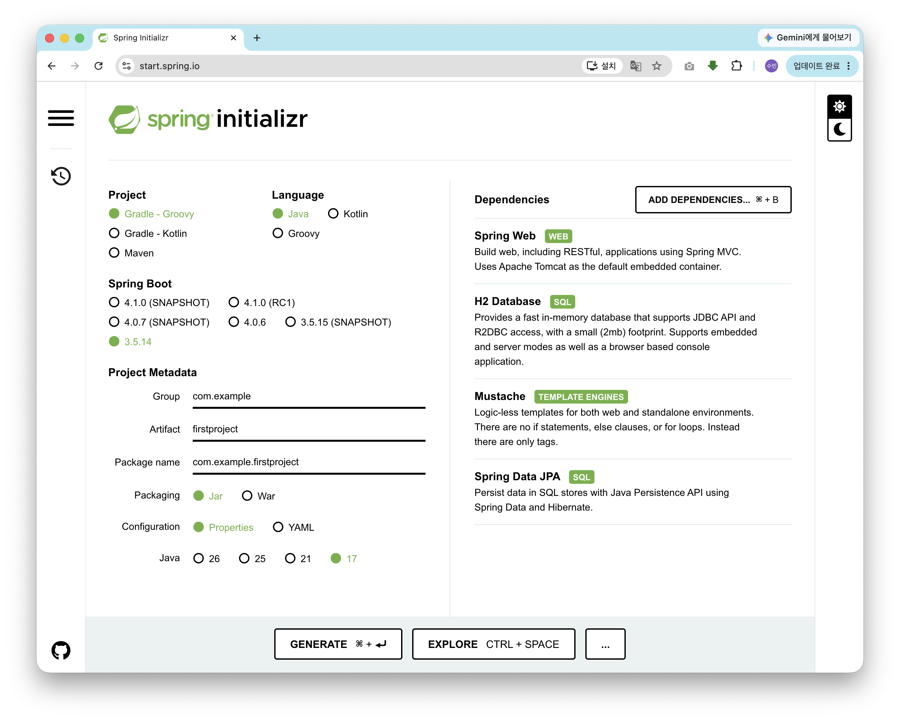This screenshot has width=900, height=721.
Task: Select Maven project type
Action: 131,253
